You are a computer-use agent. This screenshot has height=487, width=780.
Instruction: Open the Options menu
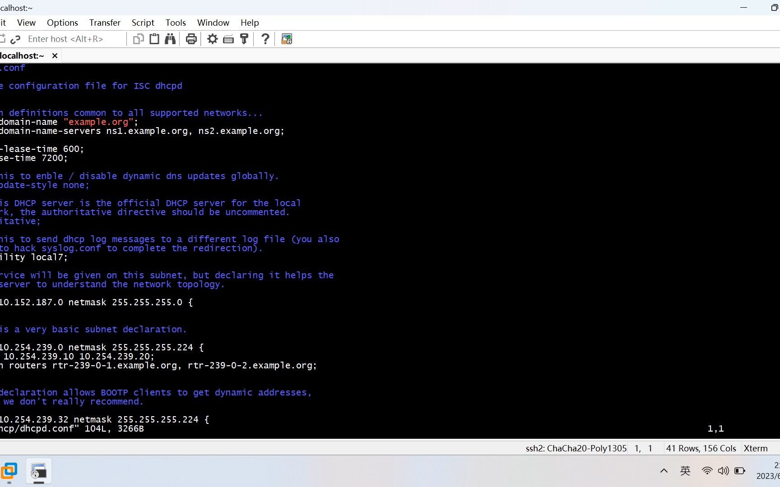(62, 23)
